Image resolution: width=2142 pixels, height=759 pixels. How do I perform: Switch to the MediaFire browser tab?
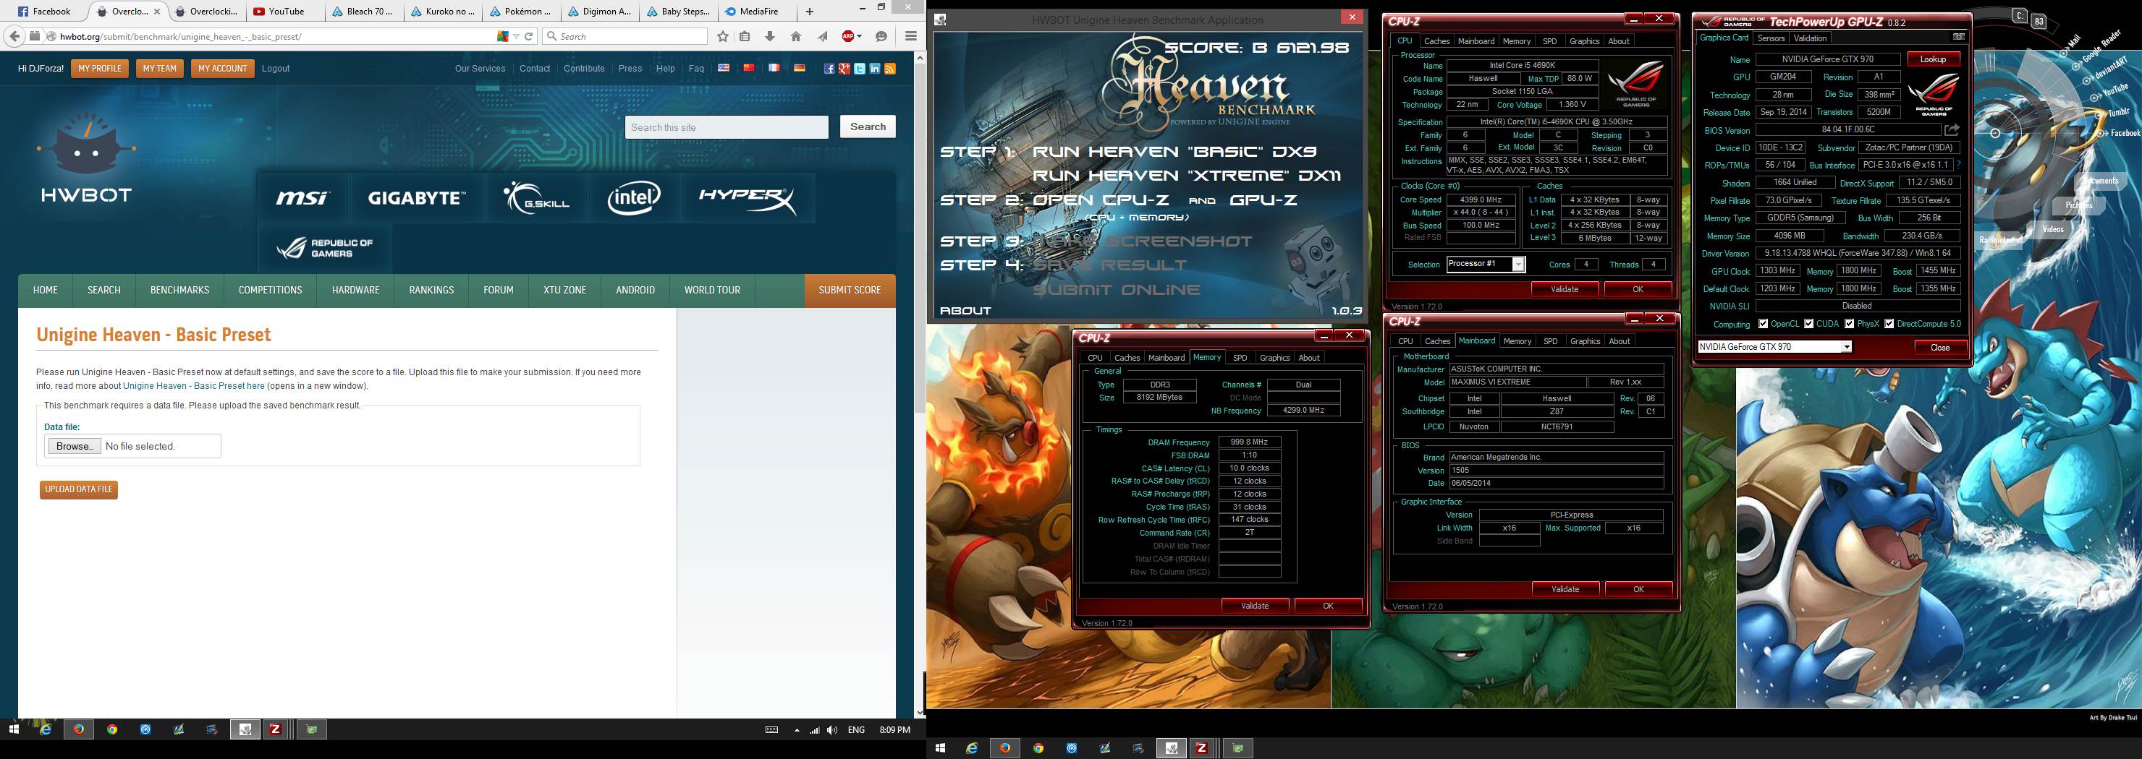(758, 12)
